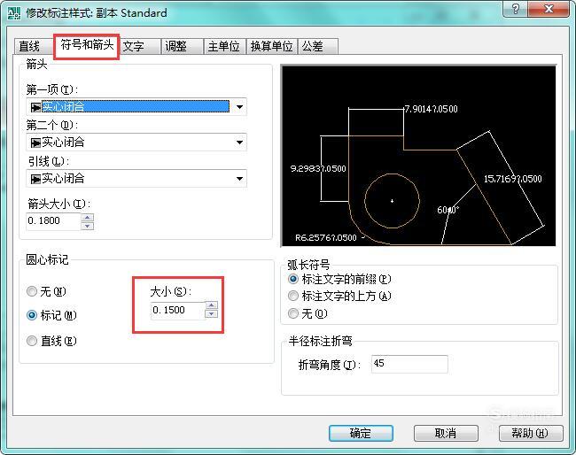The image size is (576, 455).
Task: Click the 箭头大小 value field
Action: [53, 221]
